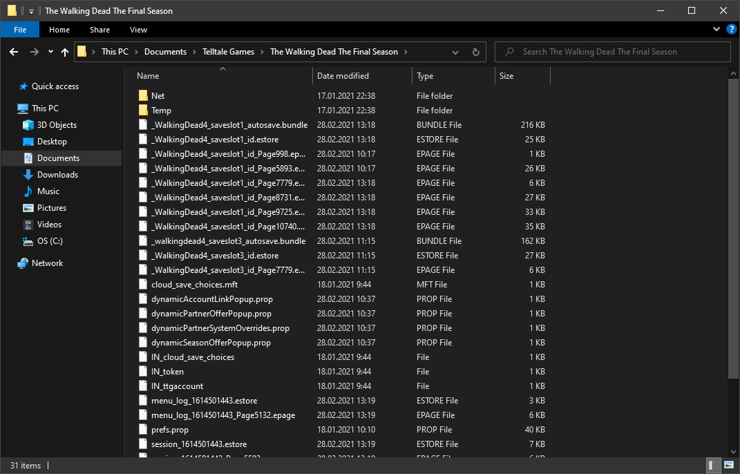
Task: Open the Help question mark icon
Action: [x=730, y=30]
